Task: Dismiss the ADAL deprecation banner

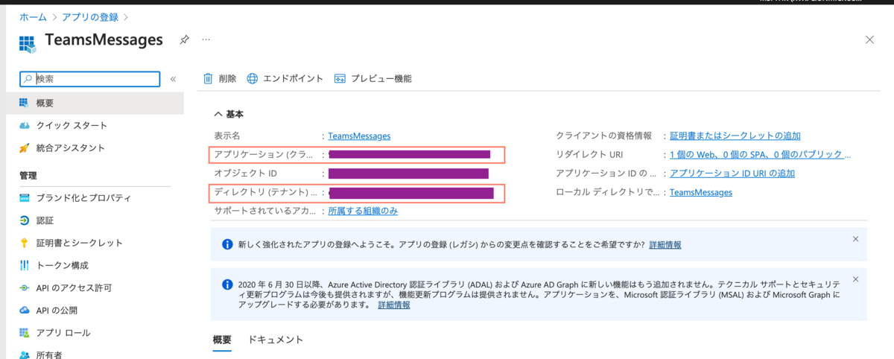Action: click(x=855, y=279)
